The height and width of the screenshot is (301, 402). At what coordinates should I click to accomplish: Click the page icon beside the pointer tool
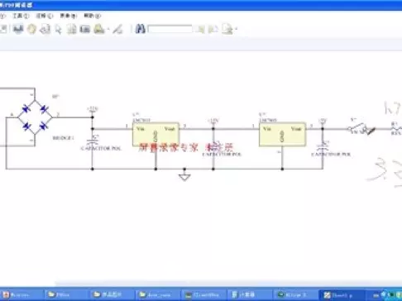pyautogui.click(x=72, y=29)
